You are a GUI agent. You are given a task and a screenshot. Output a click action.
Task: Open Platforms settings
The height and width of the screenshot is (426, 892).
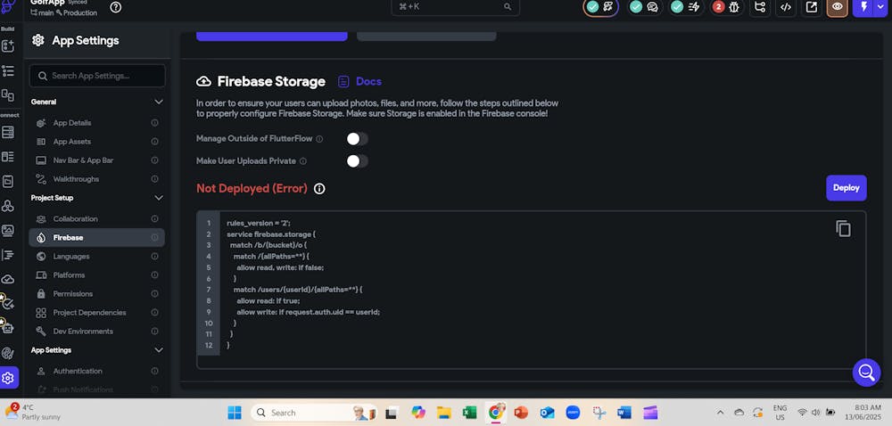click(96, 274)
